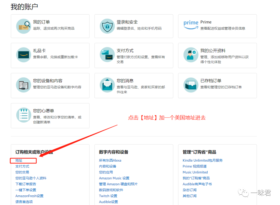This screenshot has width=280, height=205.
Task: Open the 内容和设备 link
Action: (x=108, y=166)
